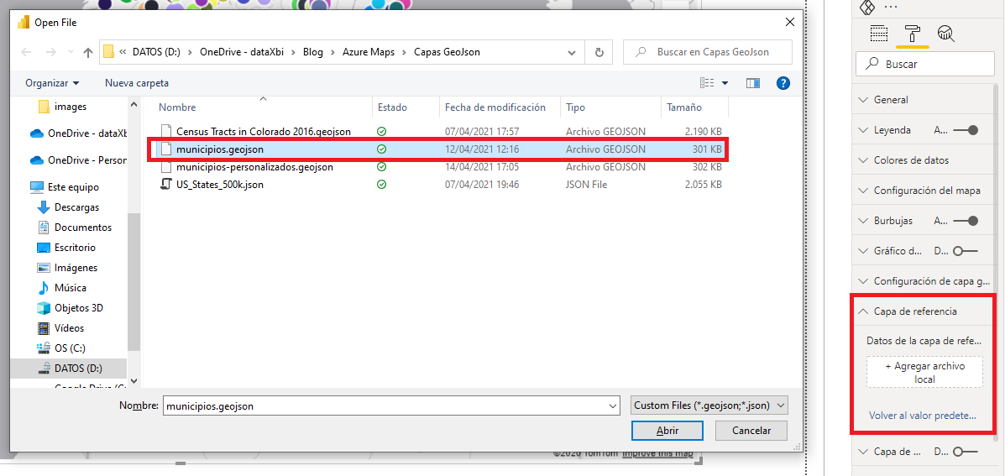This screenshot has height=476, width=1005.
Task: Open Imágenes in navigation pane
Action: (x=76, y=268)
